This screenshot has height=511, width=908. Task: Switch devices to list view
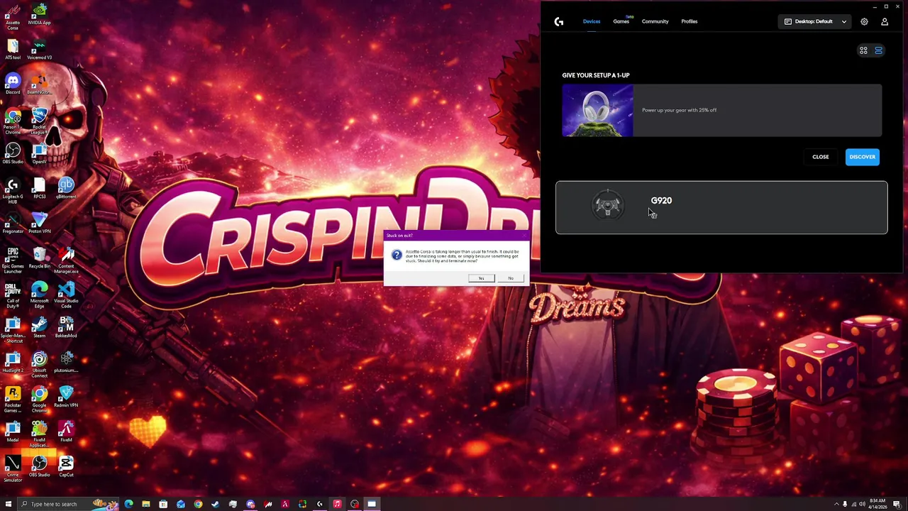tap(878, 50)
